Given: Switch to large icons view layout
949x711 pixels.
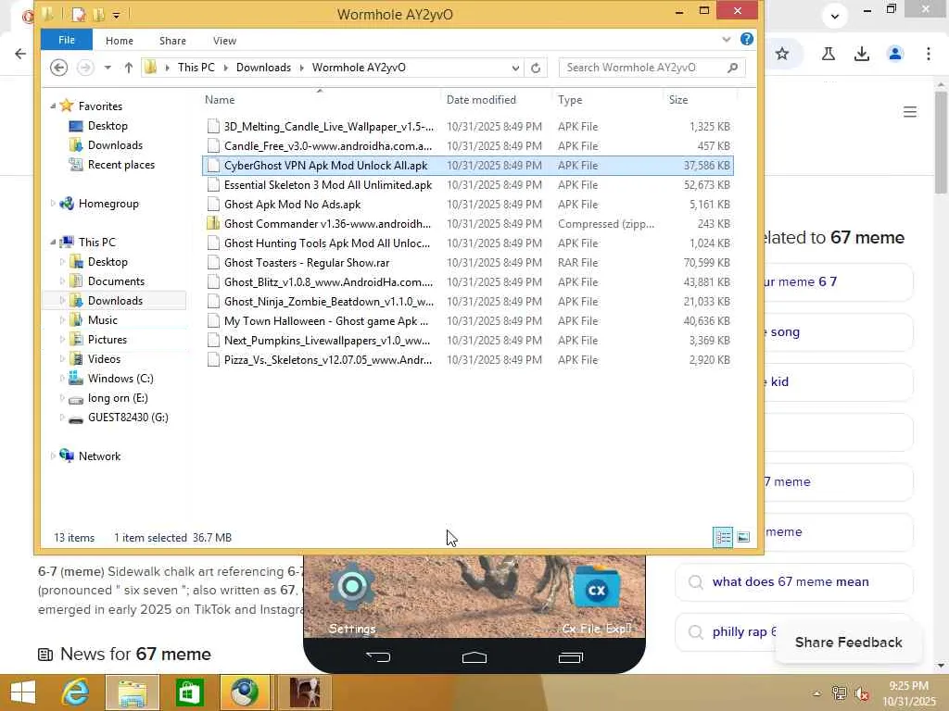Looking at the screenshot, I should click(743, 537).
